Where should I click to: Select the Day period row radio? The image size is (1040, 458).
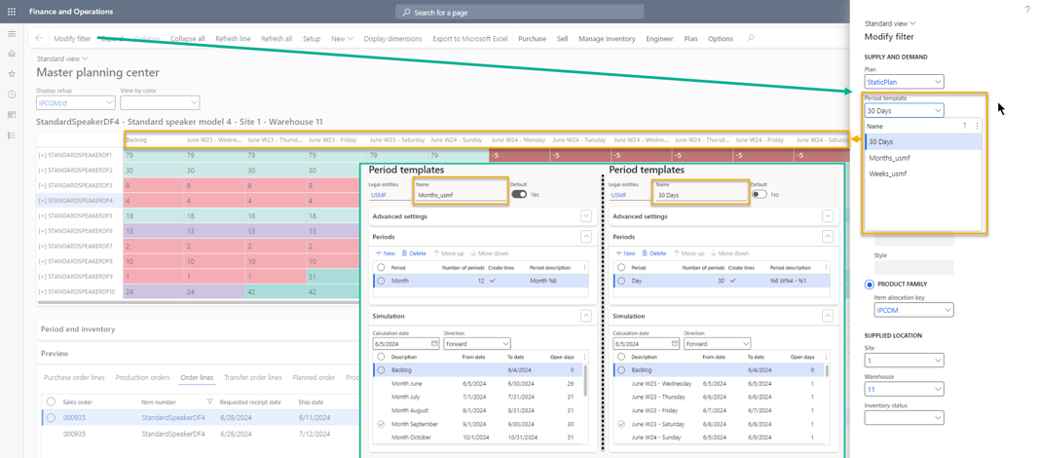pyautogui.click(x=621, y=281)
